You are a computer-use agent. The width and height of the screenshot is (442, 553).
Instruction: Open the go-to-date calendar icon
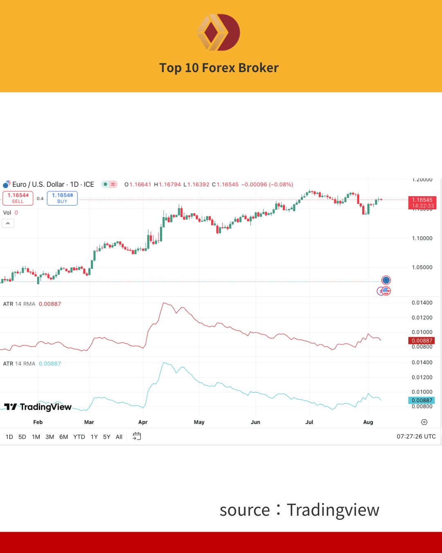click(x=137, y=436)
